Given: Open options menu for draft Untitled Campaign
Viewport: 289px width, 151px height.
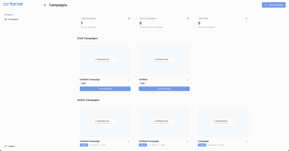Looking at the screenshot, I should pos(128,80).
